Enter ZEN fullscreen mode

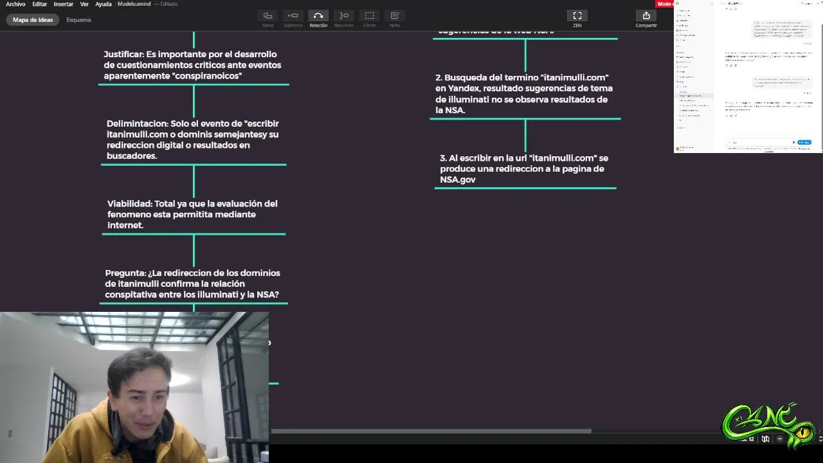pyautogui.click(x=577, y=19)
